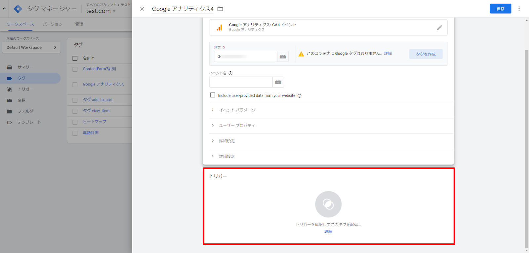Open help icon for user-provided data

pyautogui.click(x=300, y=96)
